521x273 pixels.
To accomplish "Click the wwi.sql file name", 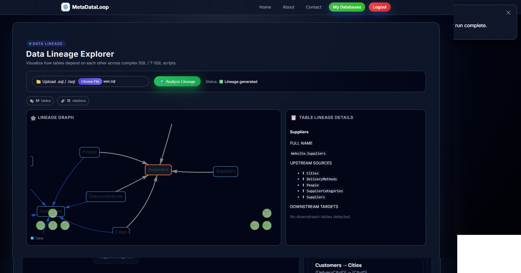I will tap(109, 81).
